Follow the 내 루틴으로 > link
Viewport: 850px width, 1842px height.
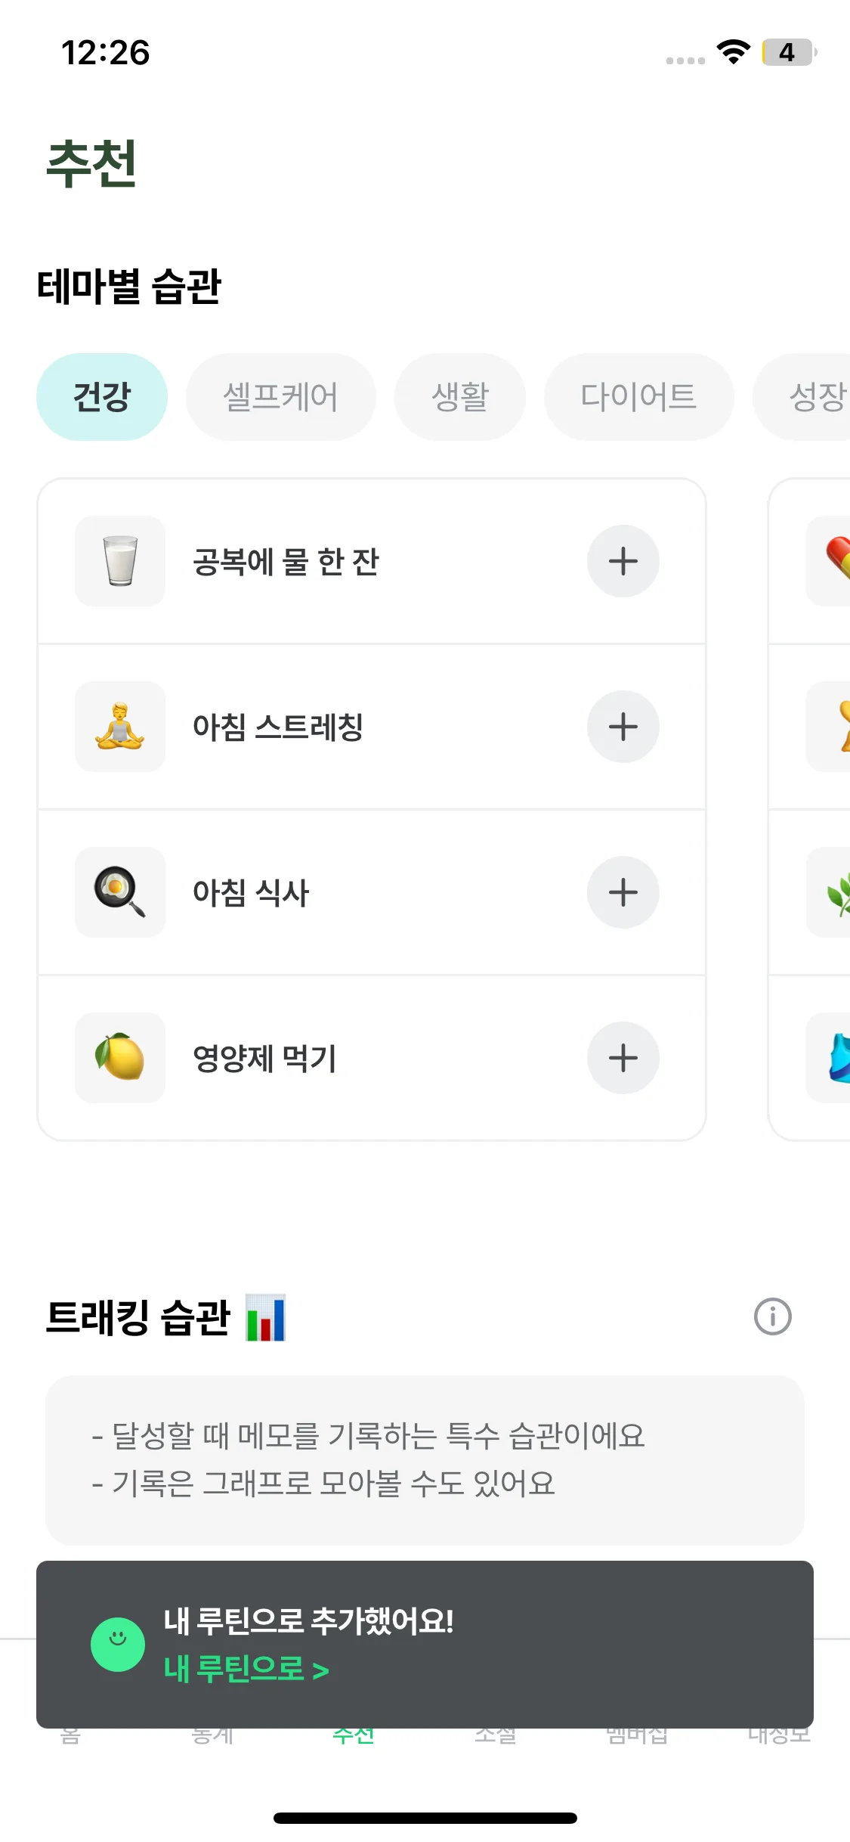click(246, 1669)
